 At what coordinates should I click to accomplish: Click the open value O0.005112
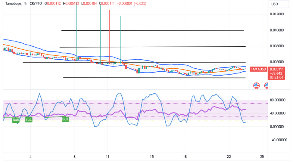tap(53, 3)
